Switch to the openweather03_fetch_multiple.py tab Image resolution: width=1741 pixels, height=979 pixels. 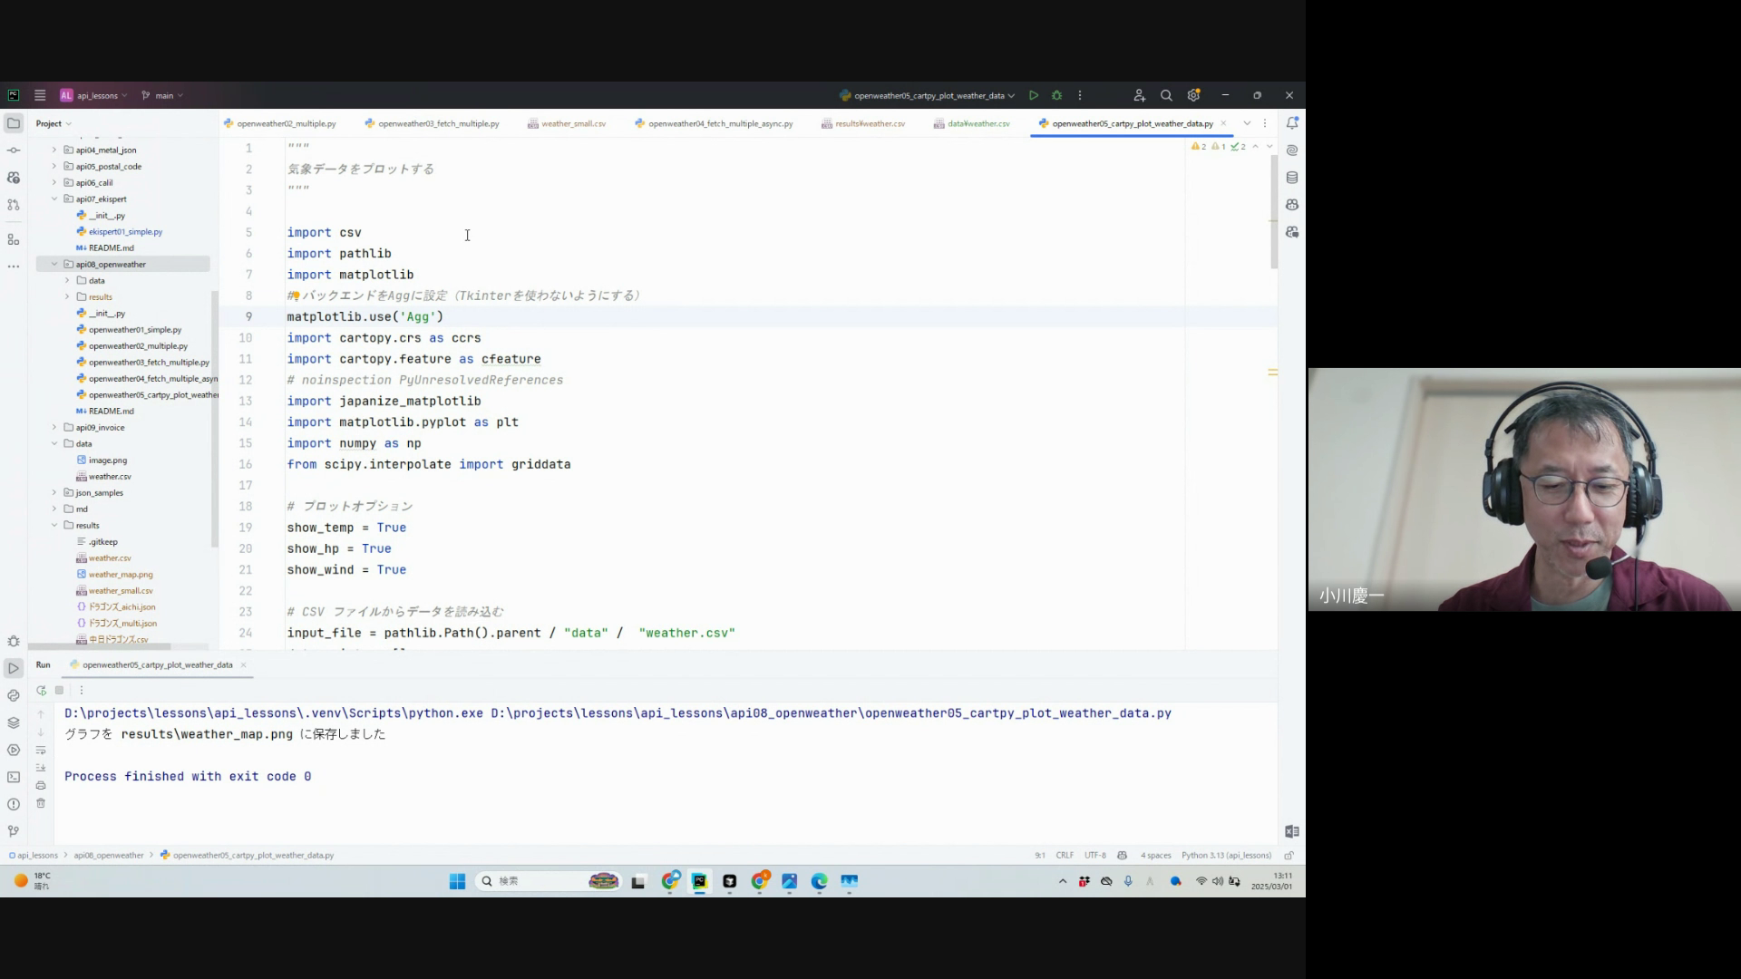[x=438, y=124]
